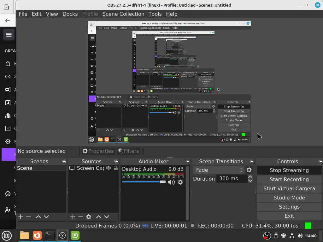Viewport: 323px width, 242px height.
Task: Remove selected scene with minus
Action: (x=28, y=217)
